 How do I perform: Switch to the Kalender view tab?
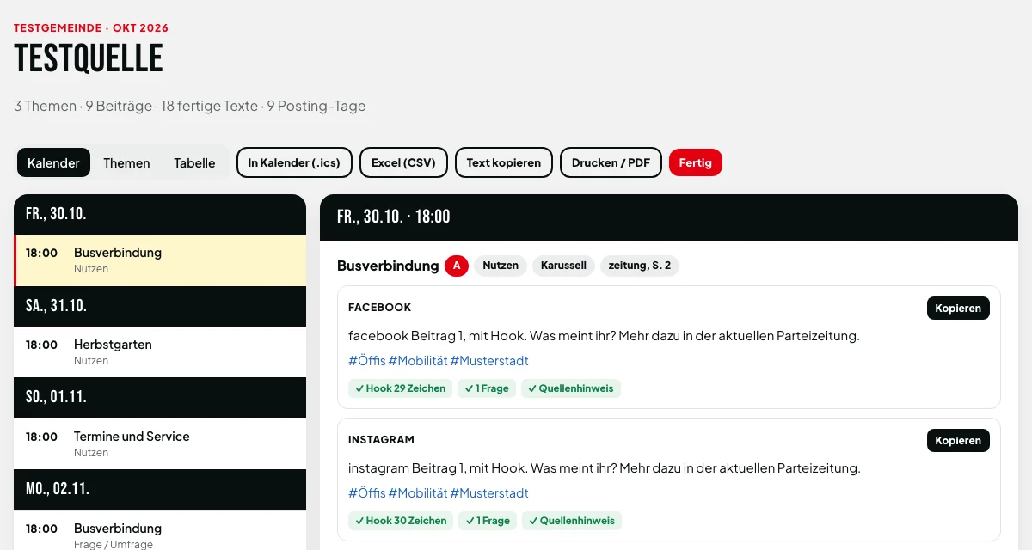click(53, 162)
